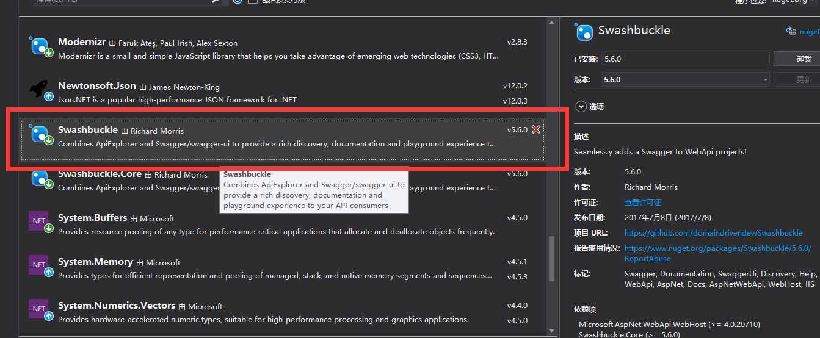This screenshot has height=338, width=820.
Task: Open the 查看许可证 license link
Action: [x=643, y=202]
